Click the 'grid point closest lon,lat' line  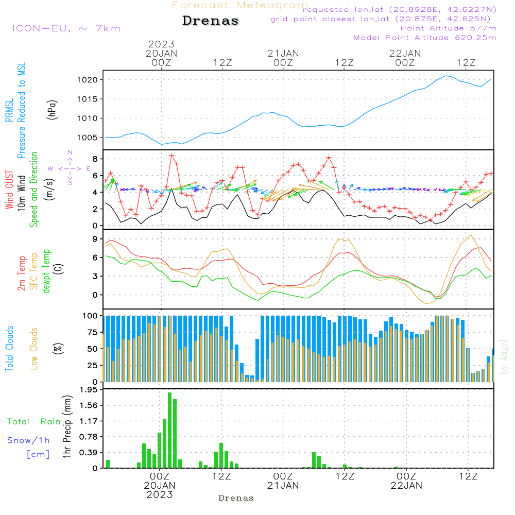381,19
